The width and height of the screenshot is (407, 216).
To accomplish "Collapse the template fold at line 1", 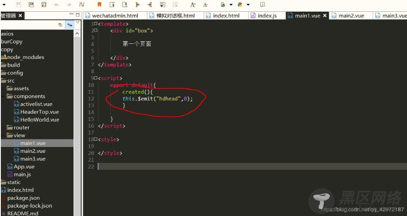I will (x=96, y=24).
